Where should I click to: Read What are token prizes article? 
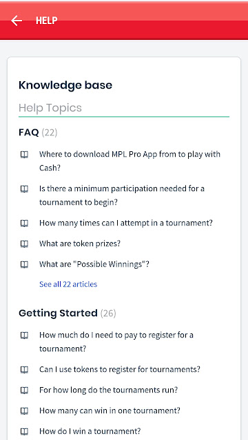tap(80, 243)
